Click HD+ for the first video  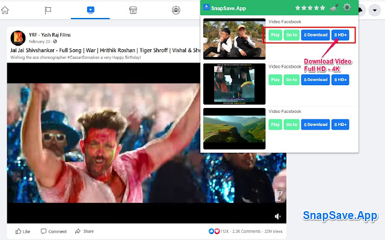[340, 35]
